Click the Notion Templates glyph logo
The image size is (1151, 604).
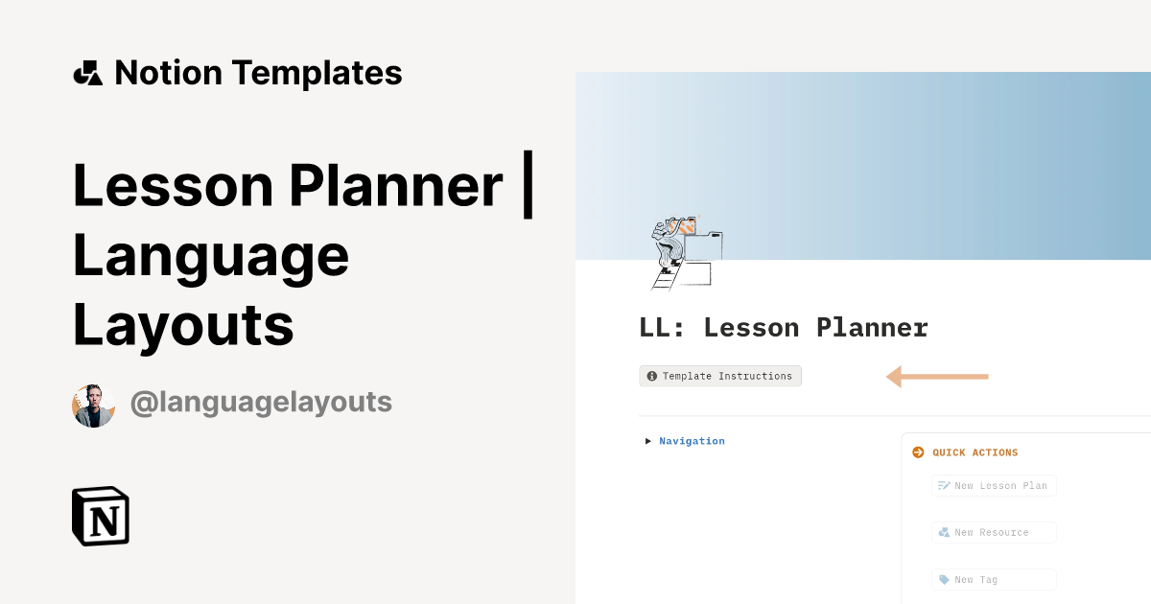point(87,72)
